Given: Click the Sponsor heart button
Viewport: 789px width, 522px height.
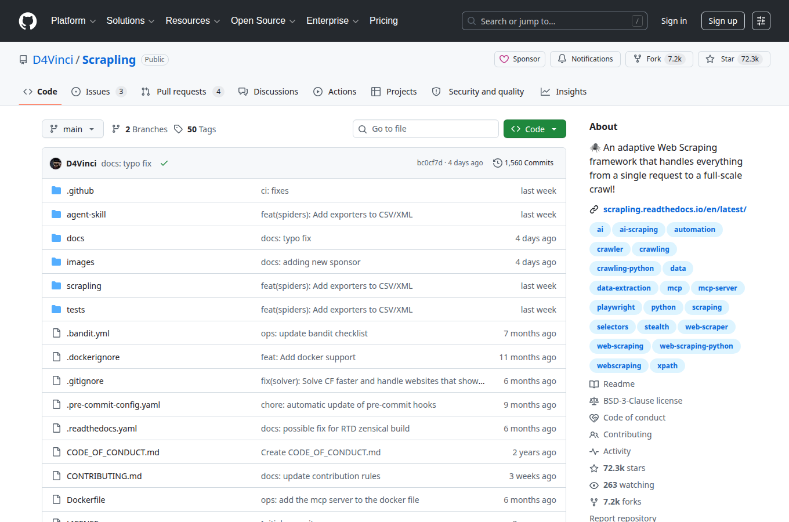Looking at the screenshot, I should pyautogui.click(x=520, y=59).
